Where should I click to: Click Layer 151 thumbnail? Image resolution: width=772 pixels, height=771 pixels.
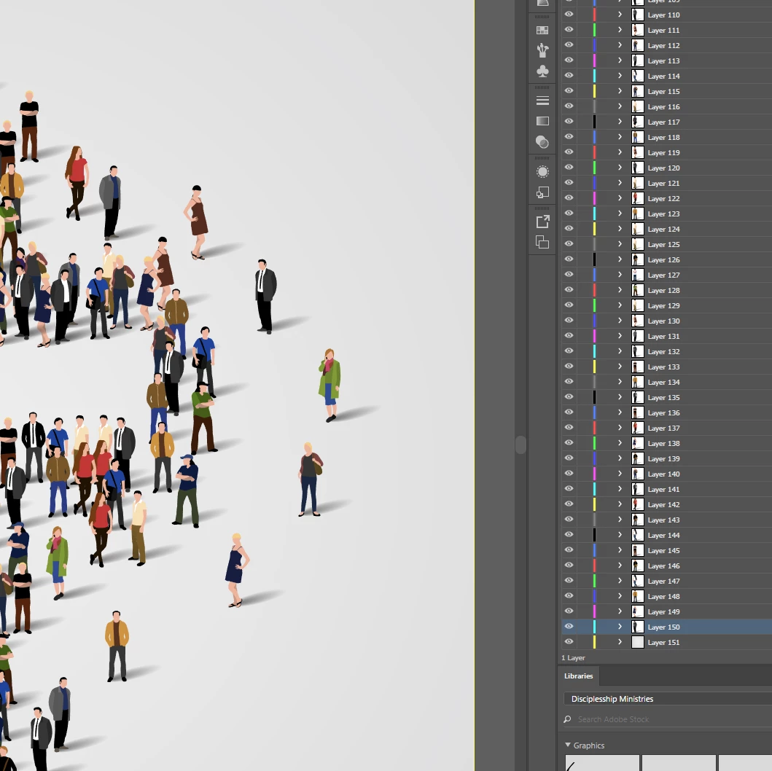coord(638,642)
